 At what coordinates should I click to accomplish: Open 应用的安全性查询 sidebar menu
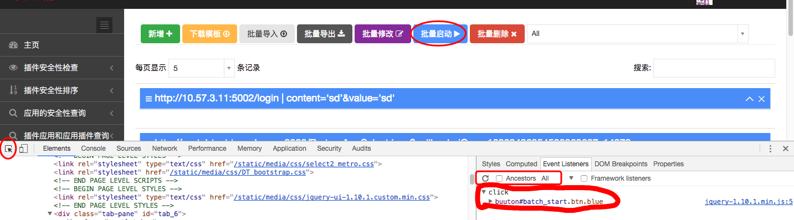tap(62, 113)
